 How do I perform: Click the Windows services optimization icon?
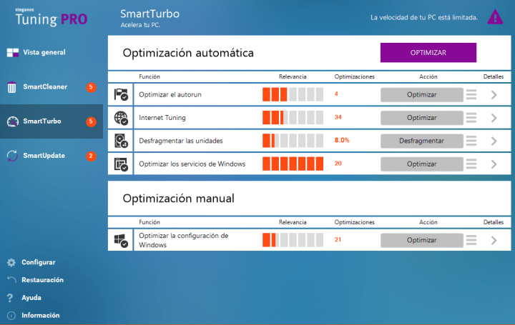click(121, 164)
